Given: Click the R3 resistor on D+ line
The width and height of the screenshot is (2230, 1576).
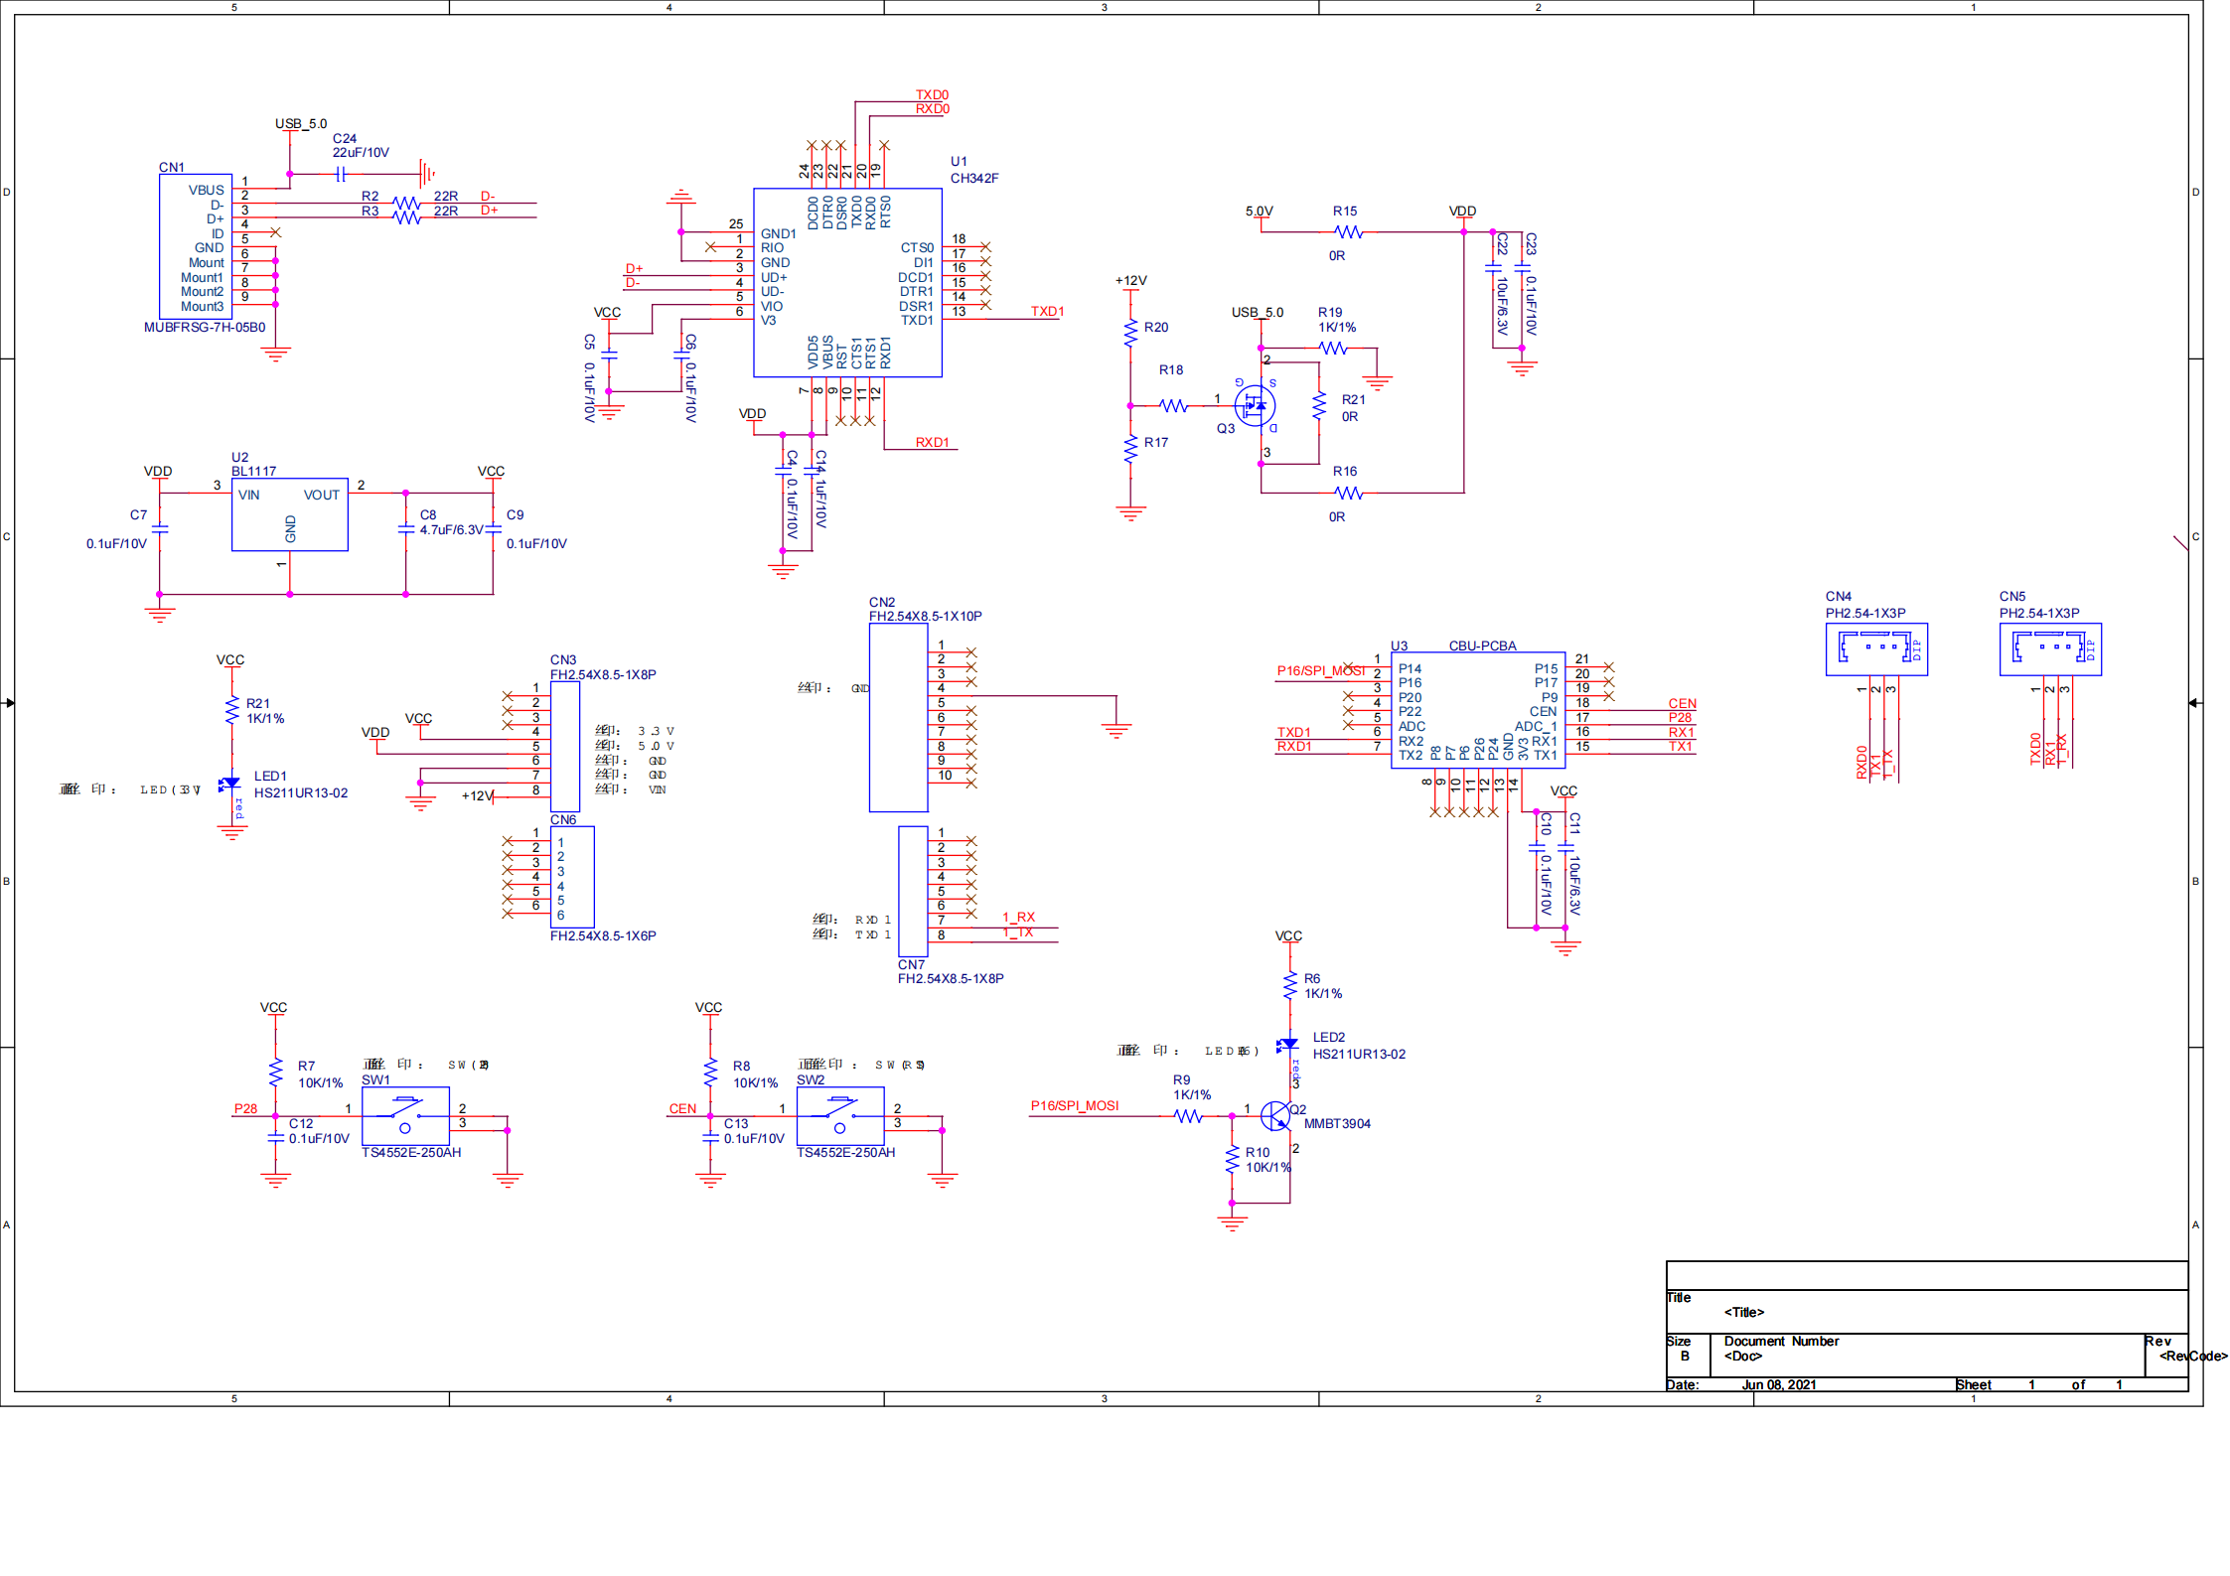Looking at the screenshot, I should tap(406, 217).
